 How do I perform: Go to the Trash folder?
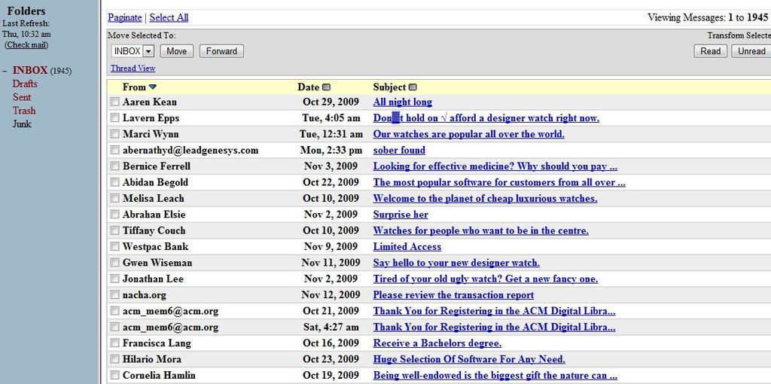point(24,111)
